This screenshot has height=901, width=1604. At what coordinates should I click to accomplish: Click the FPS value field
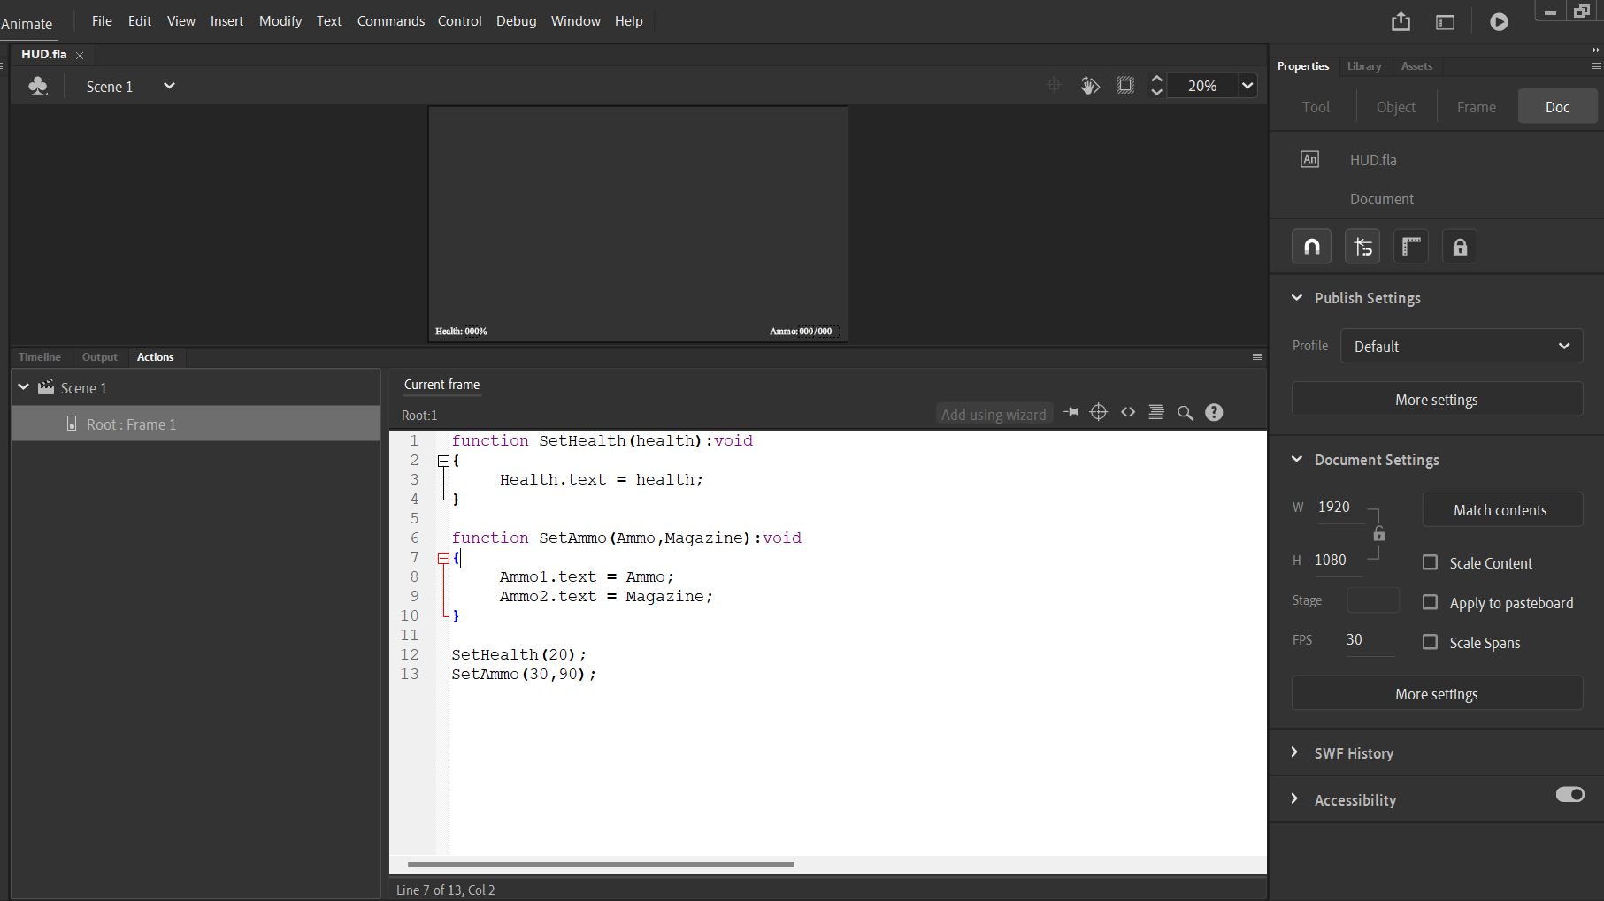point(1368,640)
